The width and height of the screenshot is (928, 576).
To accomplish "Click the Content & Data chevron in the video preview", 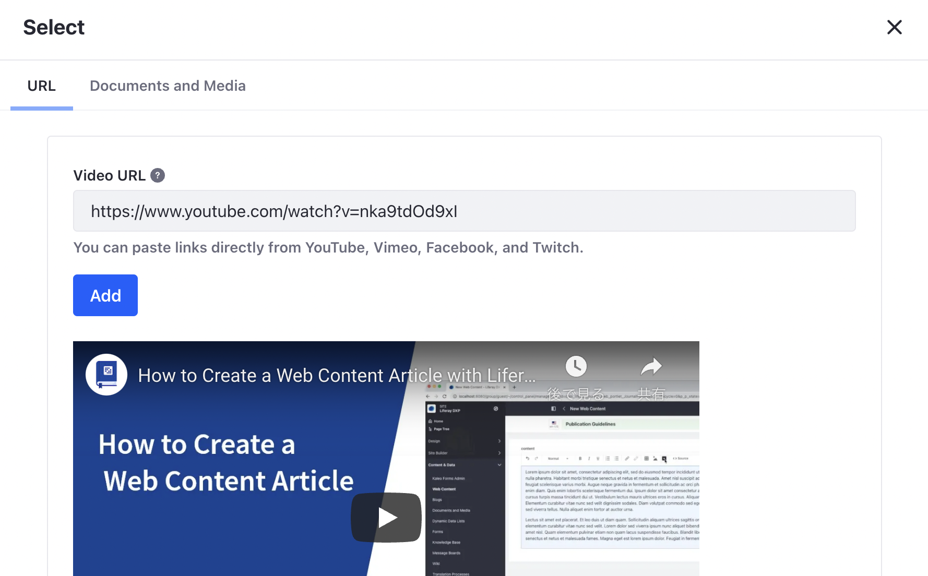I will pos(499,465).
